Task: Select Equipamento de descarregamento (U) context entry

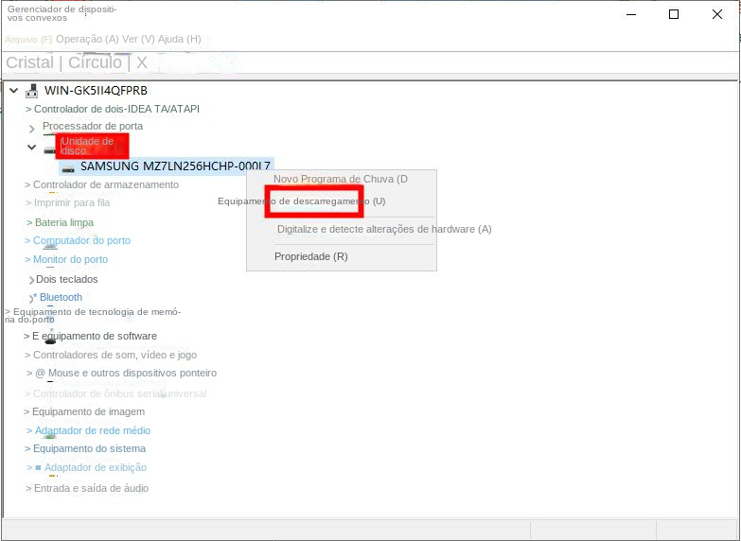Action: pos(302,201)
